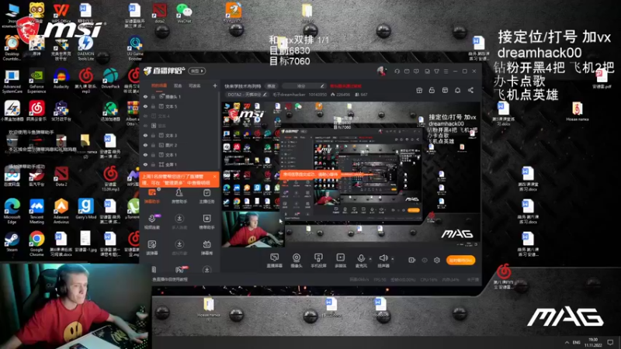Viewport: 621px width, 349px height.
Task: Toggle lock on 全屏 1 source
Action: click(x=153, y=164)
